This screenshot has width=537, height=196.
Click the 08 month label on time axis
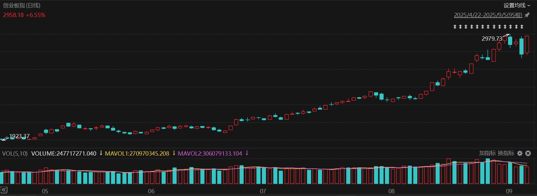(391, 191)
